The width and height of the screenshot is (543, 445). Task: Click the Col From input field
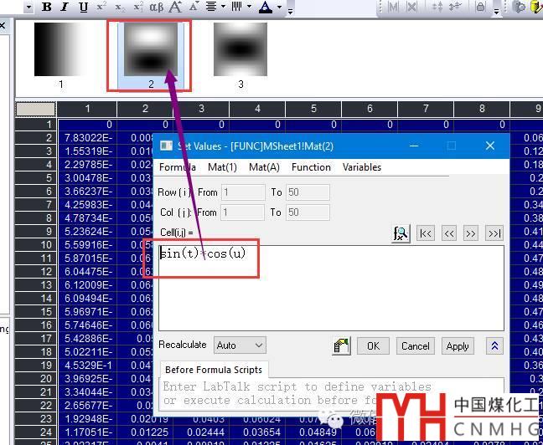click(x=243, y=212)
